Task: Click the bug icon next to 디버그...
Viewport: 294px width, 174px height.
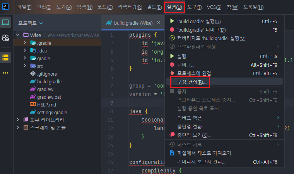Action: (172, 64)
